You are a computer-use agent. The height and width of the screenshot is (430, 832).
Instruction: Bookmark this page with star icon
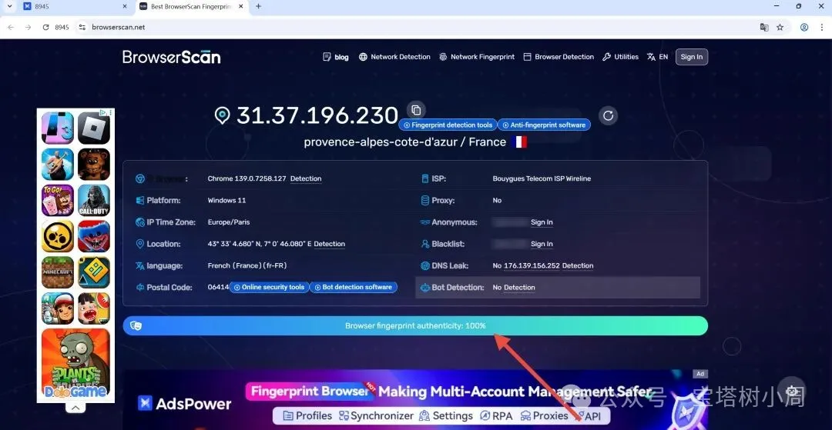coord(780,27)
